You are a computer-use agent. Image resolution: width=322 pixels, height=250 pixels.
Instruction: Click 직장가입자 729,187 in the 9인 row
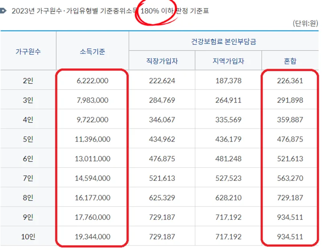click(x=162, y=217)
